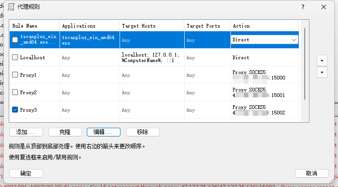The height and width of the screenshot is (187, 338).
Task: Click the rules list vertical scrollbar
Action: coord(305,64)
